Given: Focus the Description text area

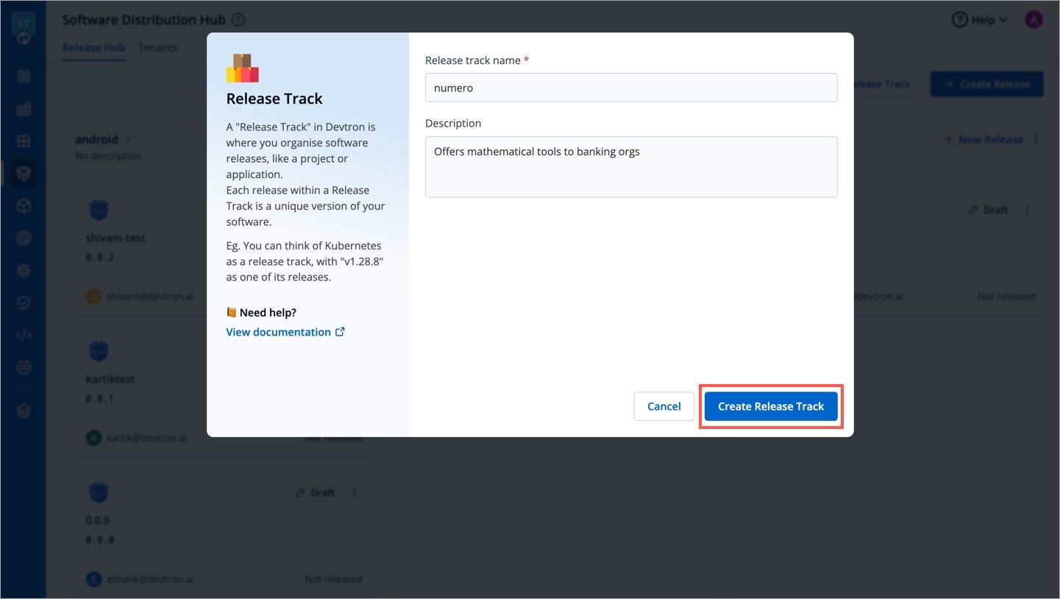Looking at the screenshot, I should [x=630, y=166].
